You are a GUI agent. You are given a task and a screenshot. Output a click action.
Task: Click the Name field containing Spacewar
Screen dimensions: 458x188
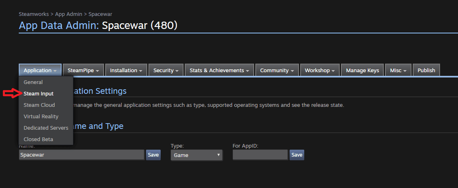(x=81, y=155)
